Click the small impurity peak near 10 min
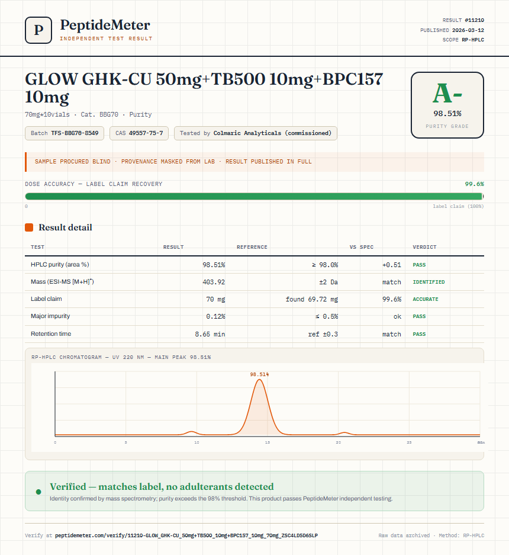Image resolution: width=509 pixels, height=555 pixels. (x=191, y=432)
